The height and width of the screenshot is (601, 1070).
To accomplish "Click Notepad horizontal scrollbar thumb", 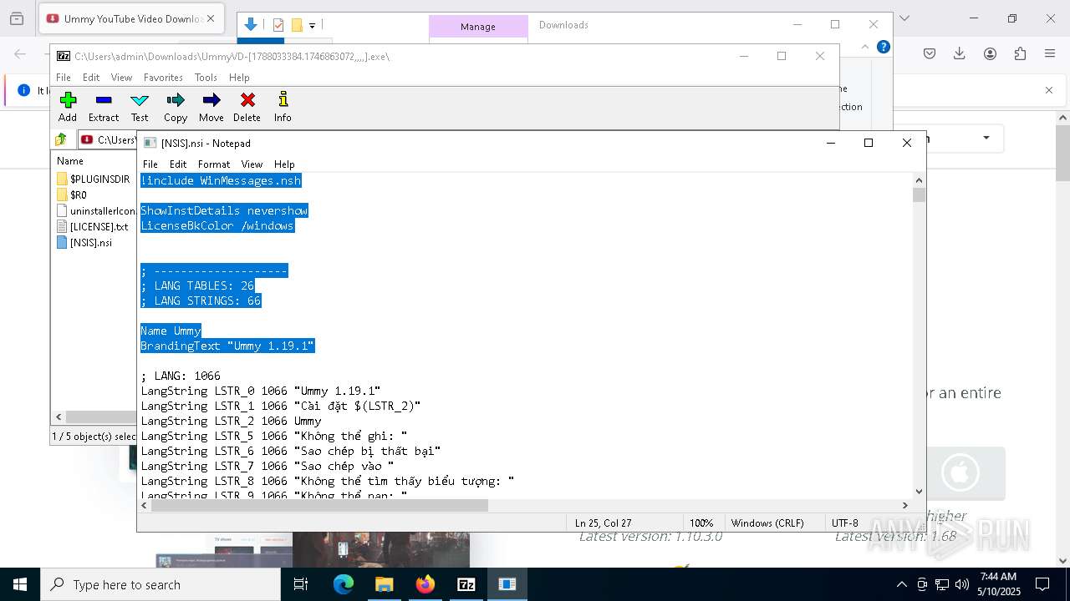I will click(319, 505).
